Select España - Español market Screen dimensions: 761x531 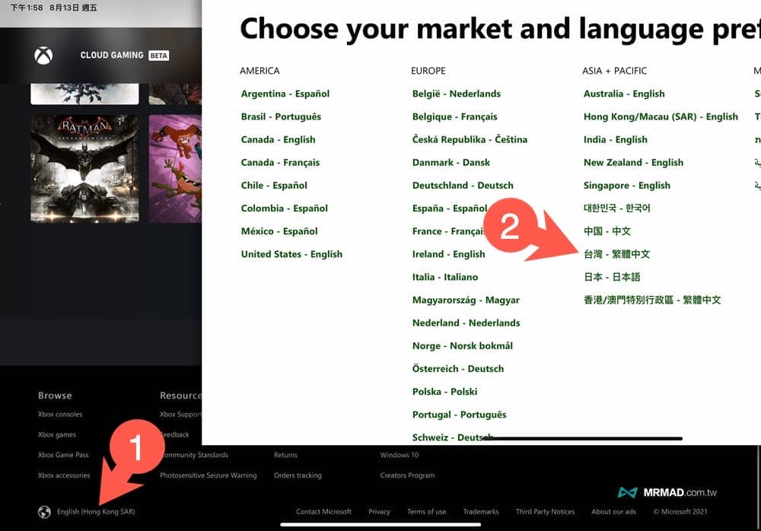click(450, 208)
